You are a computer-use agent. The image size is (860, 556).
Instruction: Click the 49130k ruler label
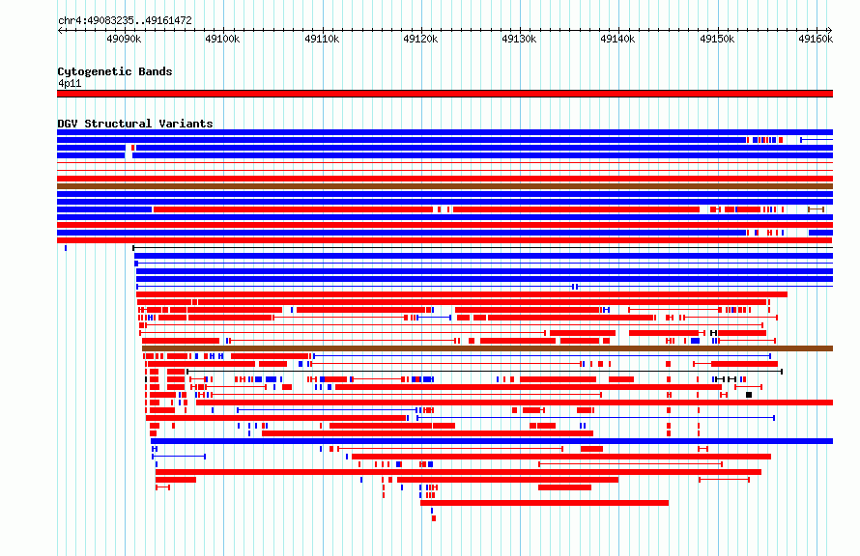point(520,39)
